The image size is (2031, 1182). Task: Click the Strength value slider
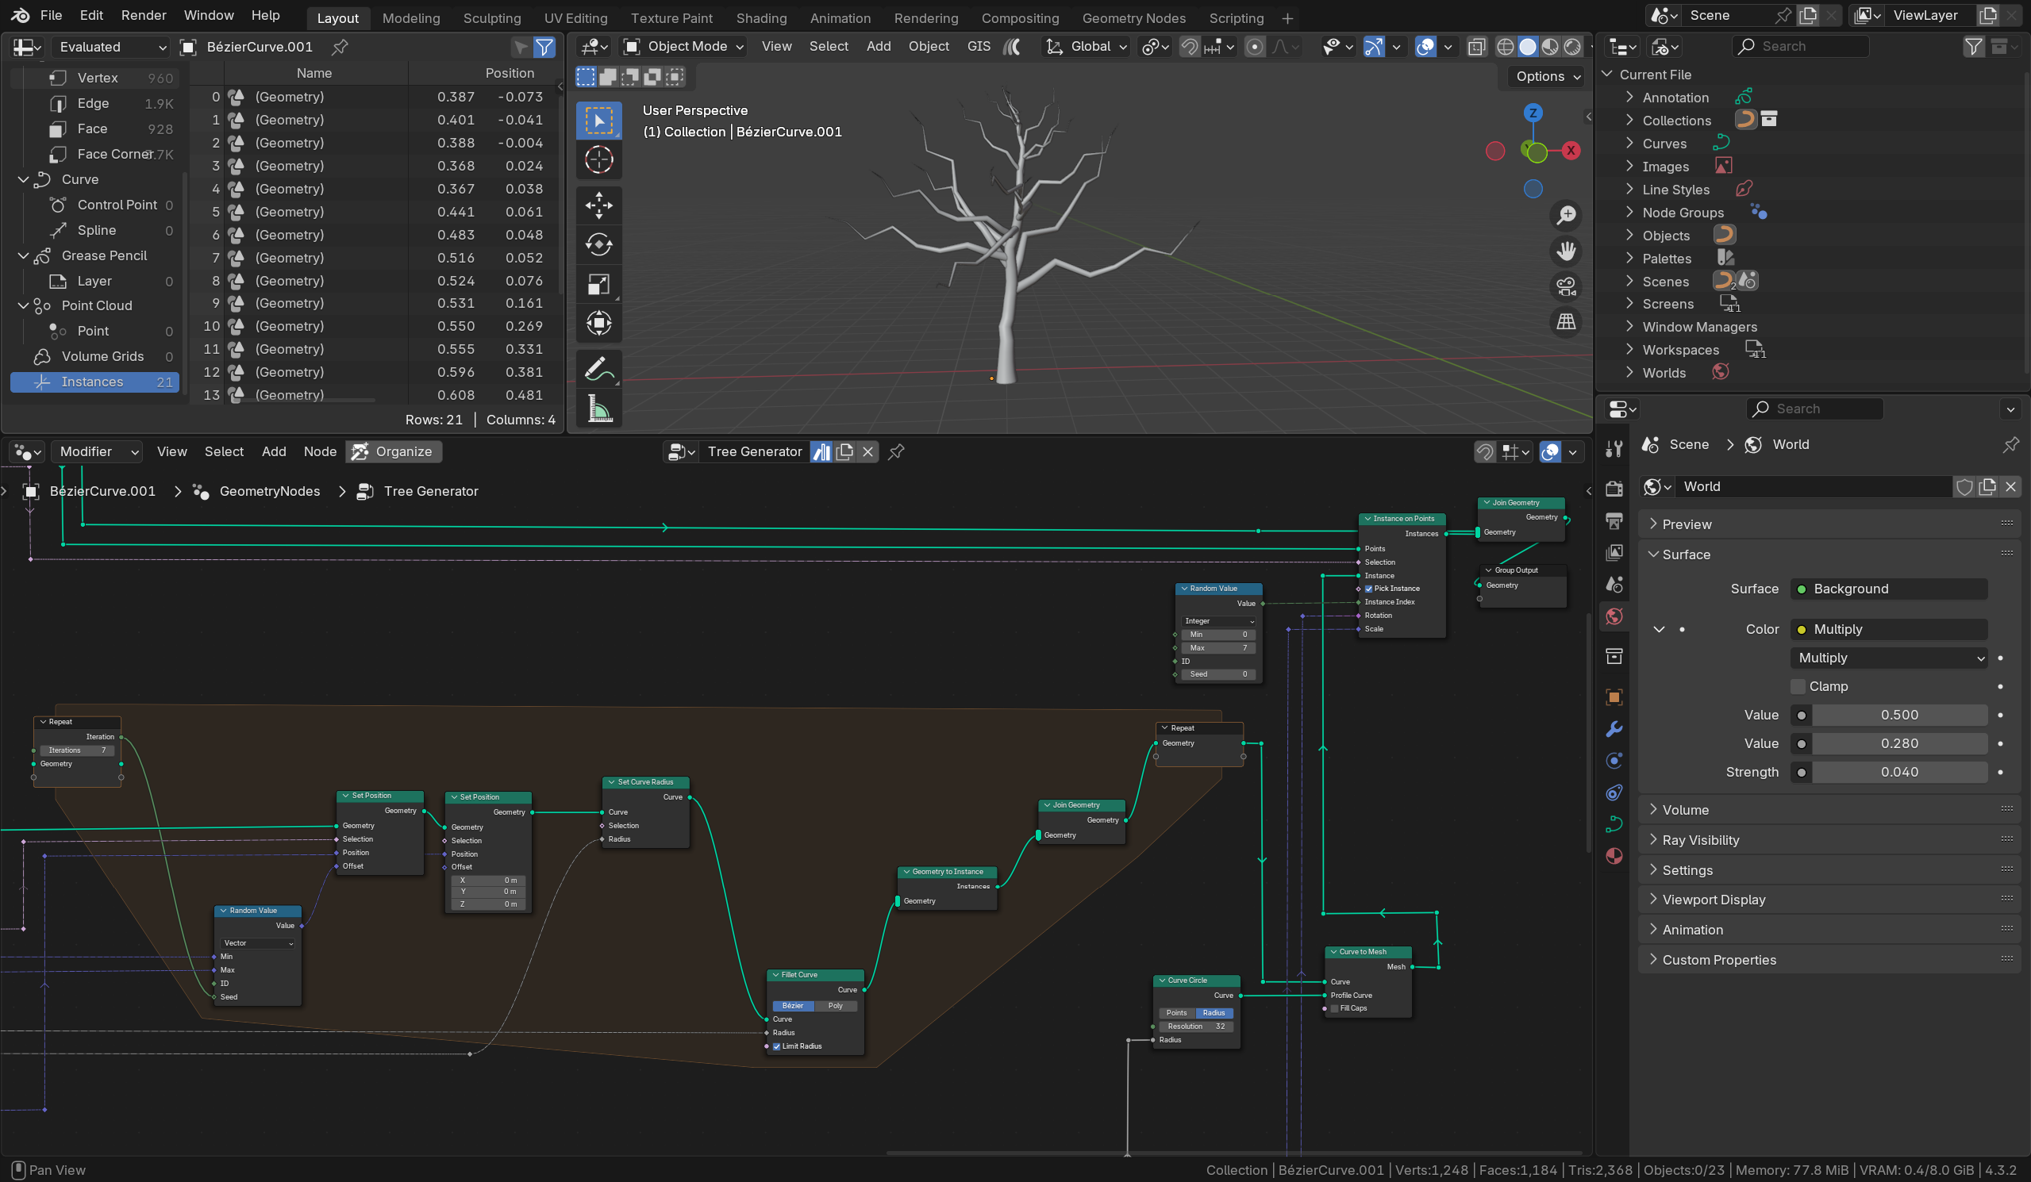(1898, 772)
